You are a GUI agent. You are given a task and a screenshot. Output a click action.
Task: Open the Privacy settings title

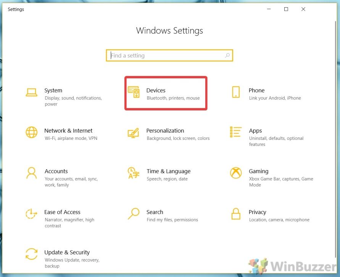pyautogui.click(x=257, y=212)
